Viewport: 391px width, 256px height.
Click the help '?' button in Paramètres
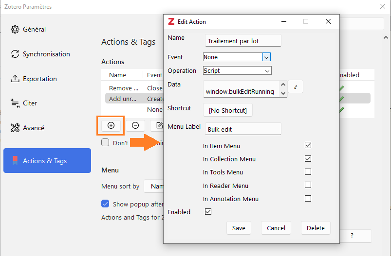(x=355, y=236)
